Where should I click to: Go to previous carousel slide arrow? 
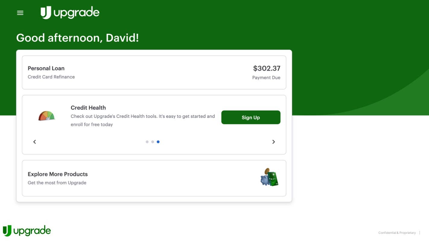pos(35,142)
